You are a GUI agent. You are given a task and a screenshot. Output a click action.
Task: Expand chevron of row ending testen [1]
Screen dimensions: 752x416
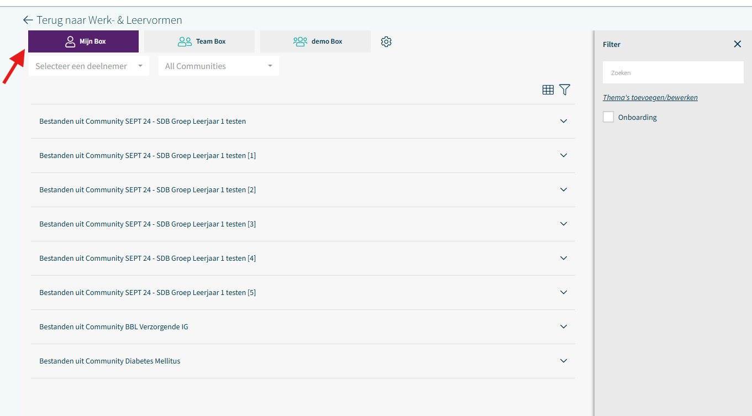click(x=564, y=155)
